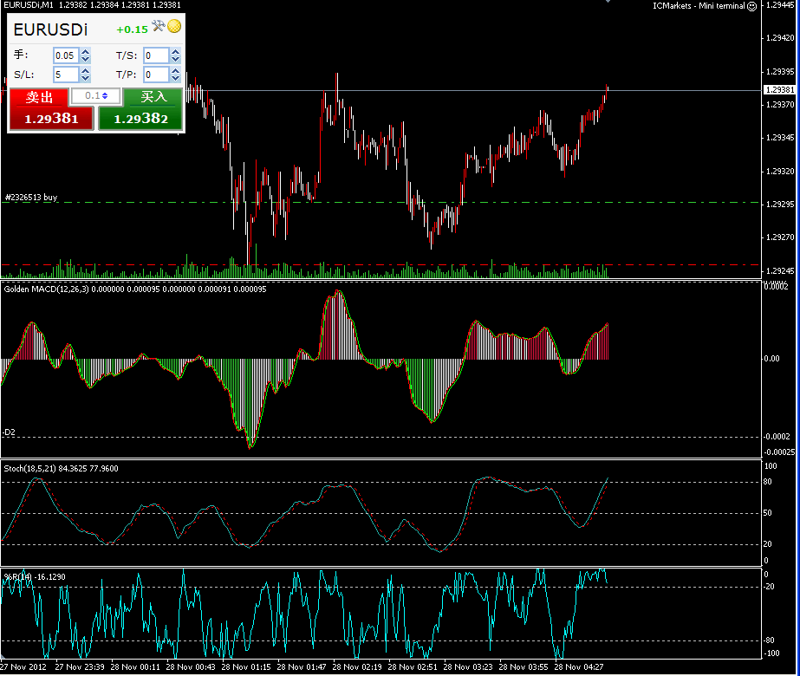Open the 0.1 spread selector between buttons
800x676 pixels.
[x=96, y=95]
